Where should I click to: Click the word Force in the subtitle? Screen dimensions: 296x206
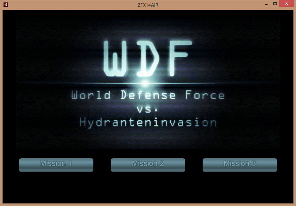click(205, 95)
